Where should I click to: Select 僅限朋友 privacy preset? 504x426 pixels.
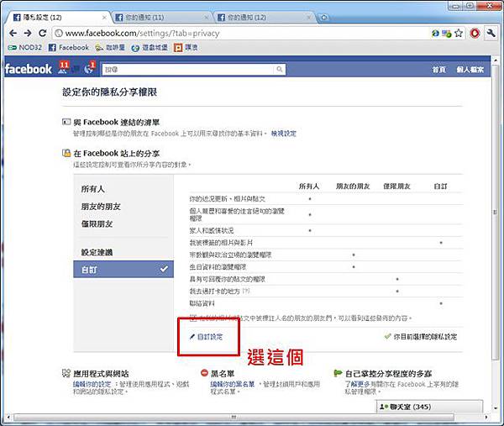[x=97, y=224]
